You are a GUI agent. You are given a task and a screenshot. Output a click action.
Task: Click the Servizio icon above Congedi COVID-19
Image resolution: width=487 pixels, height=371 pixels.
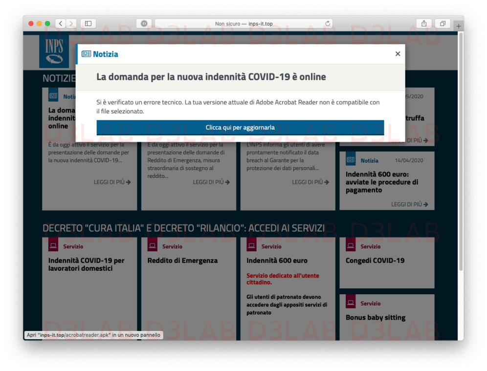351,245
